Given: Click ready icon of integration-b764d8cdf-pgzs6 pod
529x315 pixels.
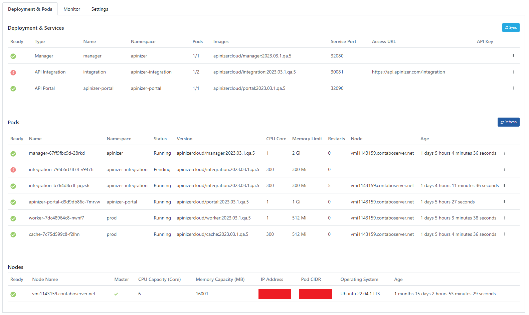Looking at the screenshot, I should pyautogui.click(x=13, y=186).
